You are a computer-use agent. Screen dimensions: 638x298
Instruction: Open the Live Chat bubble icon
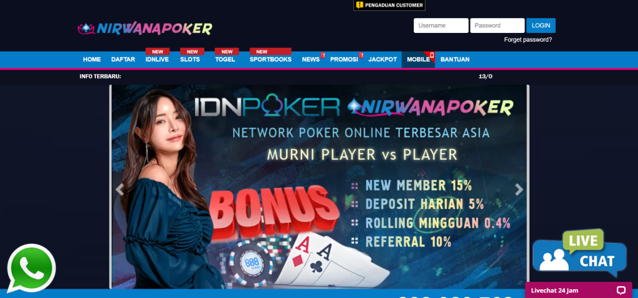coord(579,253)
